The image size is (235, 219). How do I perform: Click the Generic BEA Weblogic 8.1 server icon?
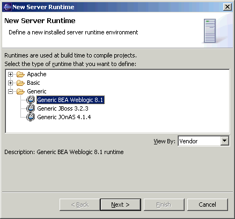pos(31,100)
